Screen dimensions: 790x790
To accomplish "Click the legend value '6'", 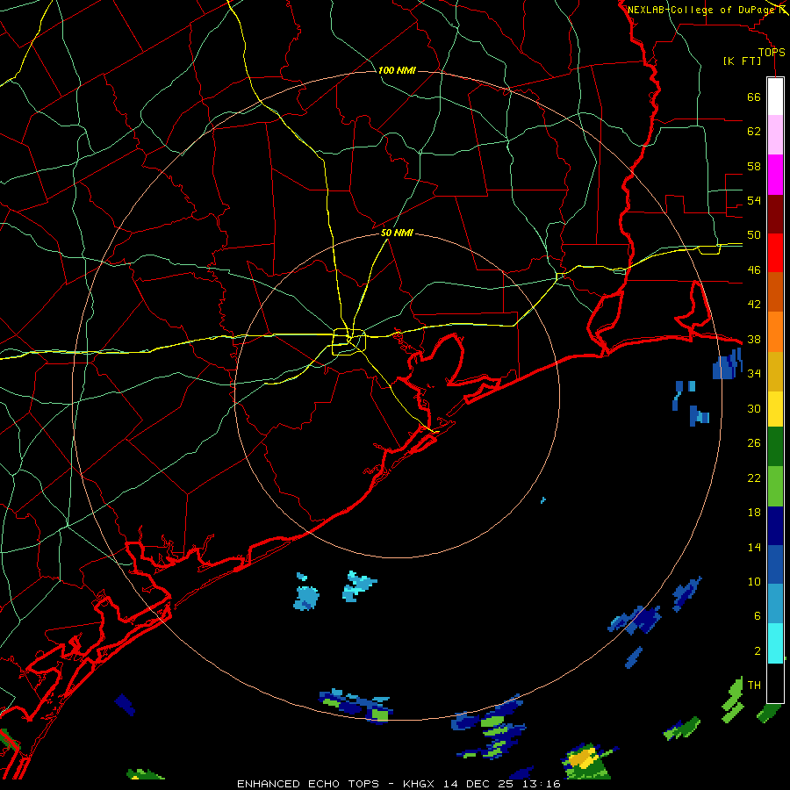I will (758, 616).
